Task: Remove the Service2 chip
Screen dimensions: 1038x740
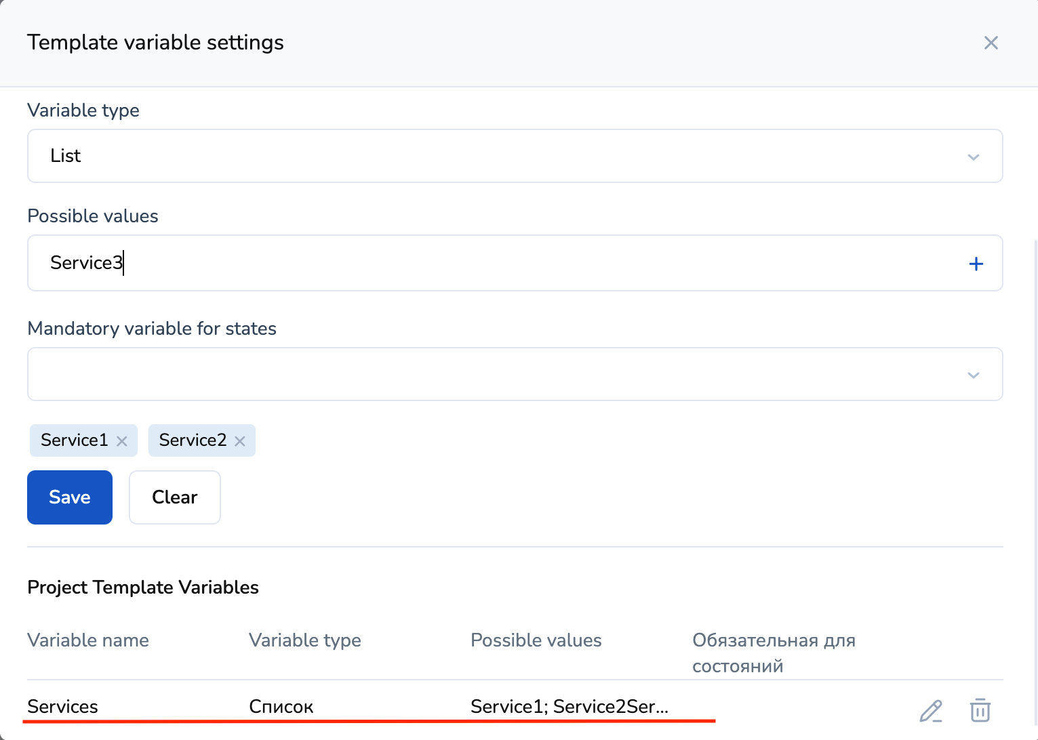Action: click(240, 441)
